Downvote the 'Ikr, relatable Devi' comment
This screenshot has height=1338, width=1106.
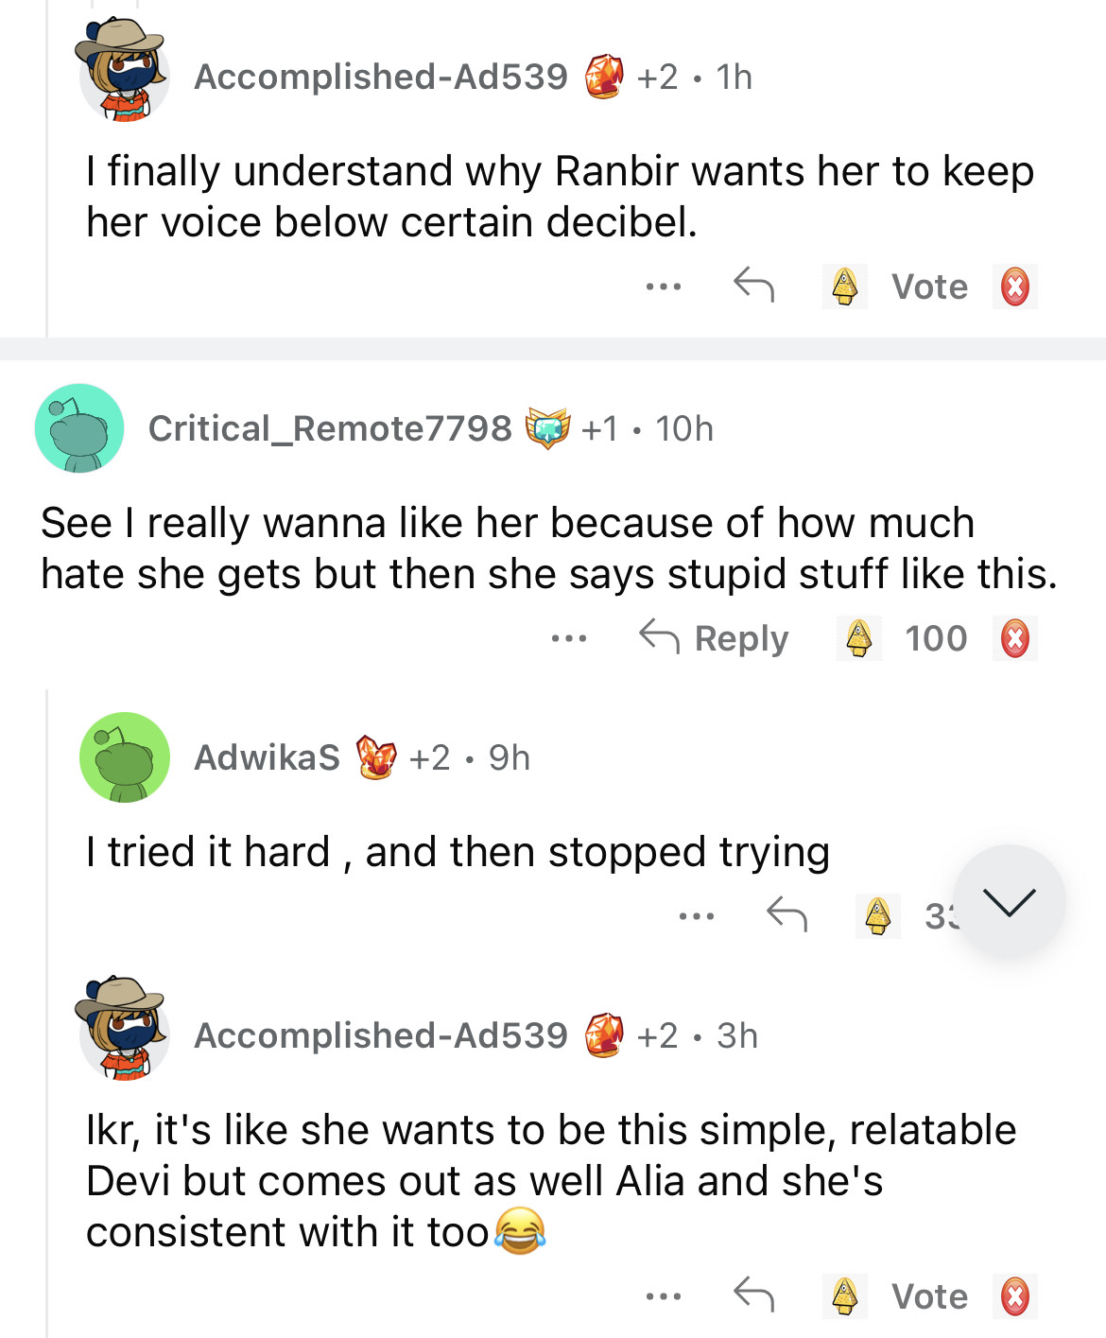(x=1015, y=1296)
